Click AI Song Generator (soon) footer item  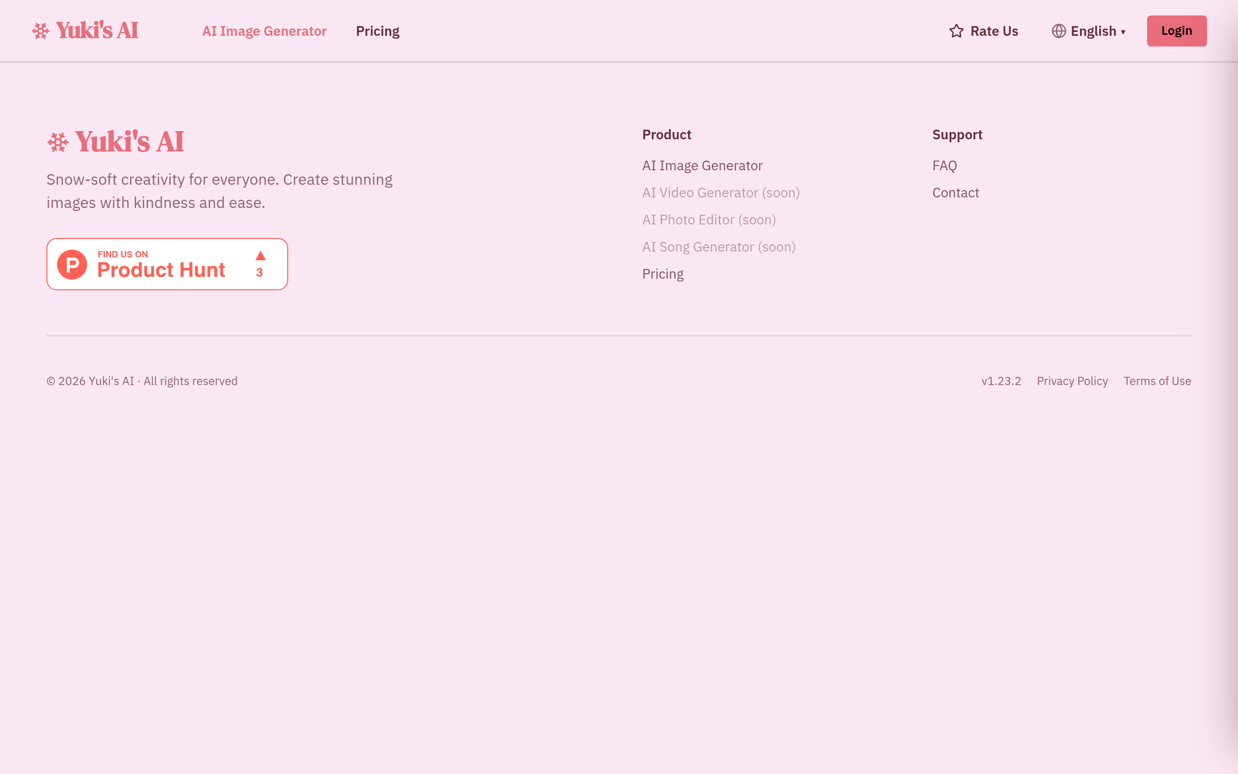(719, 247)
